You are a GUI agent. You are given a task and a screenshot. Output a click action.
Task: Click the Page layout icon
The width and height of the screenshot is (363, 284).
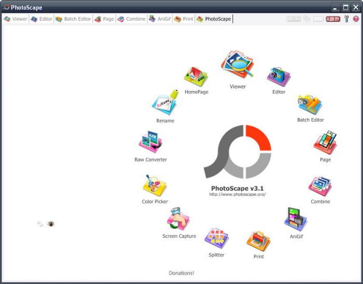point(325,143)
